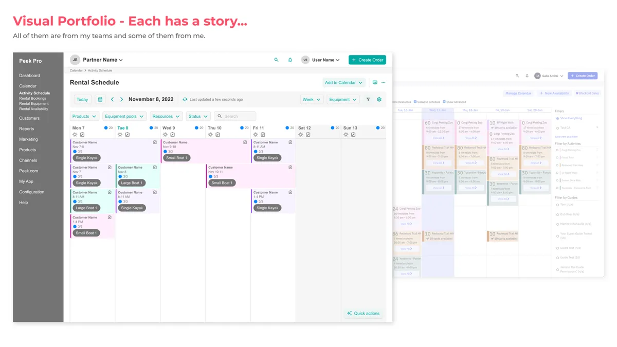Click the search magnifier icon in Peek Pro header
The width and height of the screenshot is (617, 347).
(276, 60)
